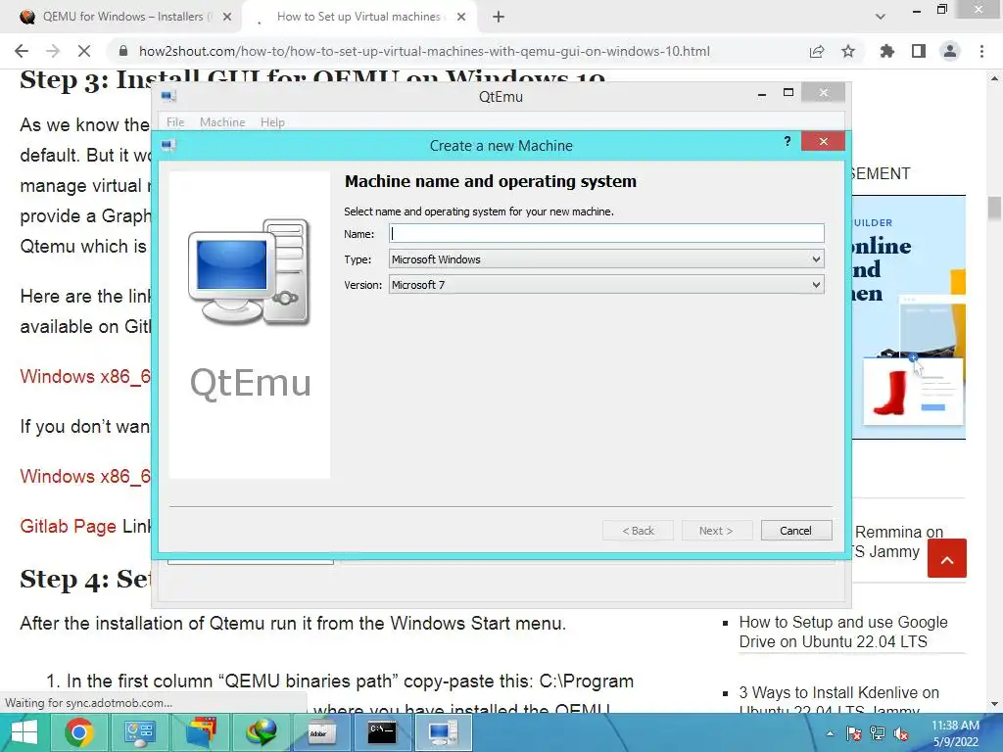The width and height of the screenshot is (1003, 752).
Task: Click the Action Center flag tray icon
Action: tap(853, 733)
